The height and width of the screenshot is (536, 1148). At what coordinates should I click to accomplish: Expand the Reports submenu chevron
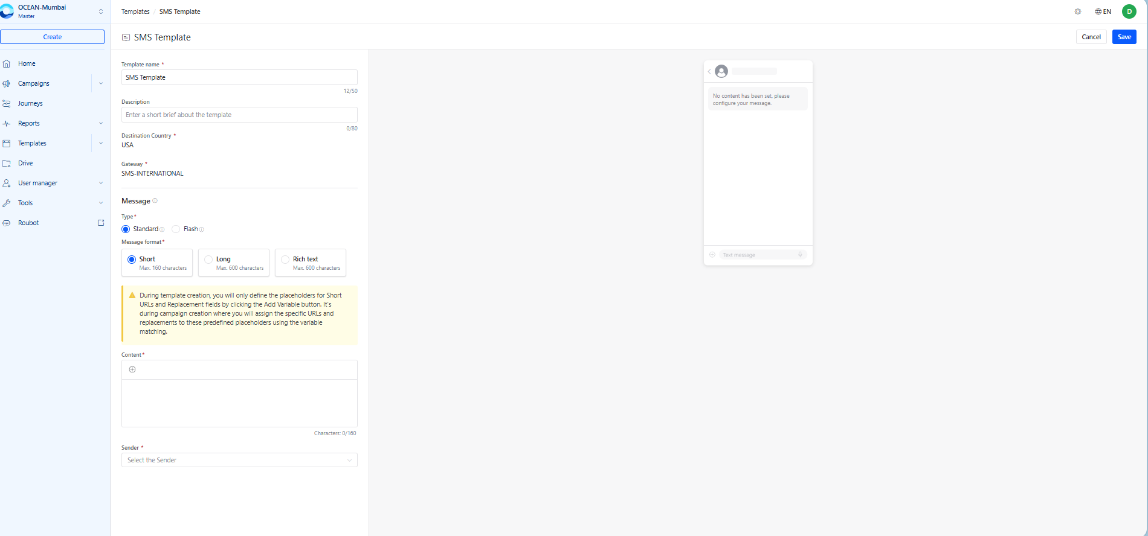click(x=101, y=123)
